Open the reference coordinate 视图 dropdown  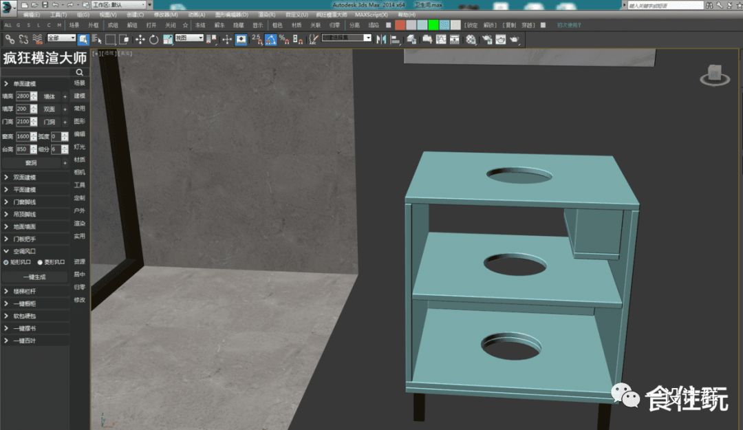tap(189, 38)
